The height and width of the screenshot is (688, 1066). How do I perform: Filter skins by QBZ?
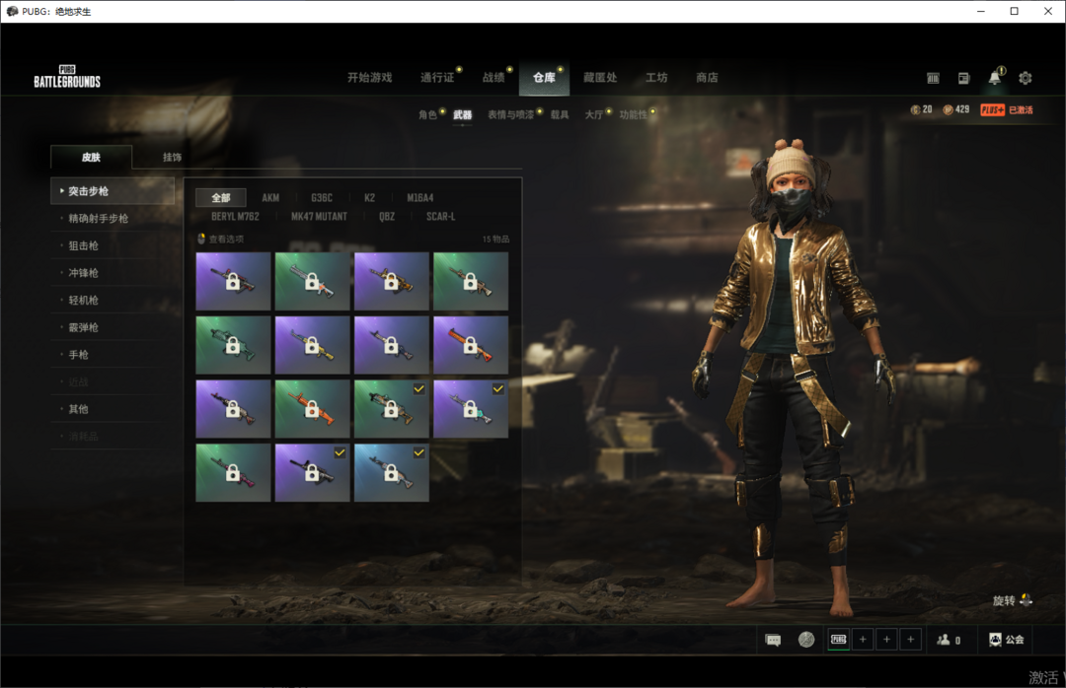pos(387,217)
